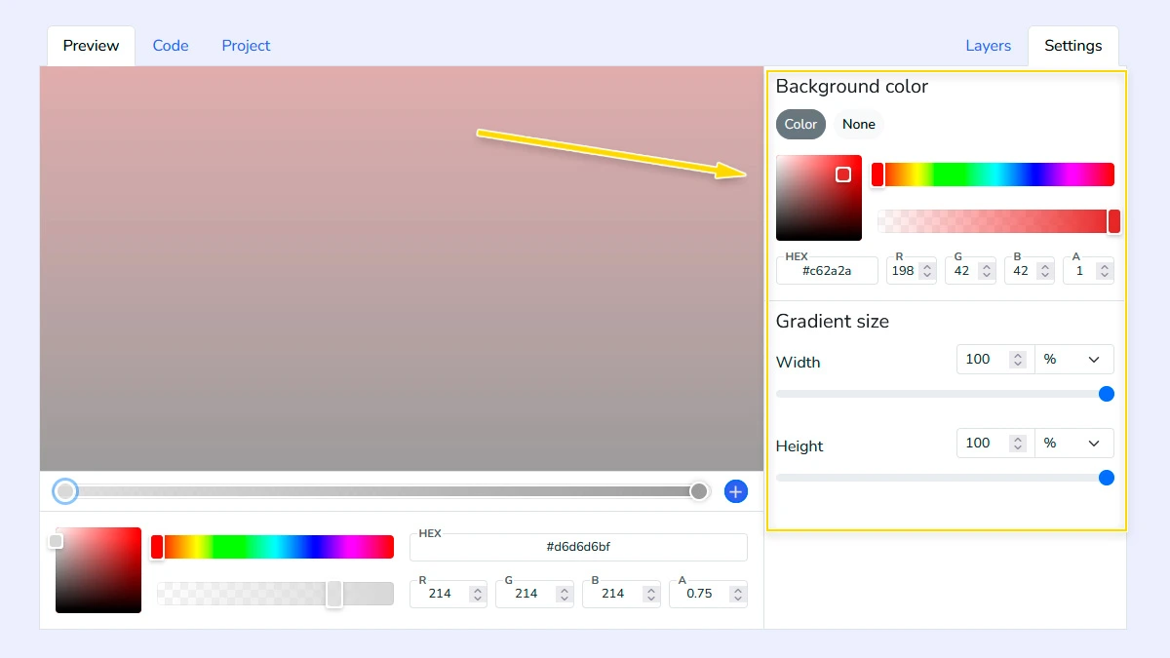1170x658 pixels.
Task: Click the Width percentage slider handle
Action: [1107, 394]
